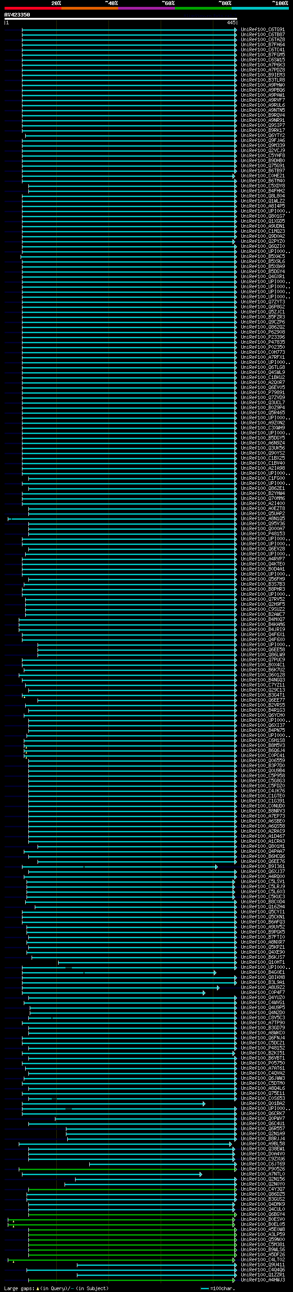Select hit label UniRef100_P62908
The image size is (293, 1292).
pos(262,332)
